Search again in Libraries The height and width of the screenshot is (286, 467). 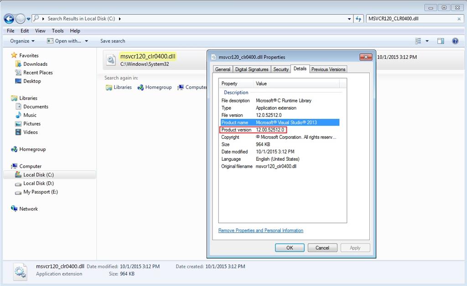click(x=119, y=87)
